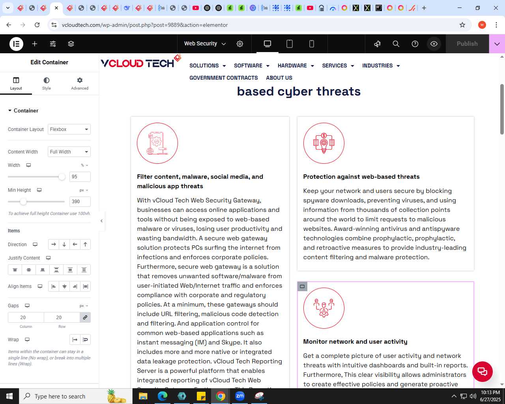Set Align Items to stretch
Viewport: 505px width, 404px height.
pyautogui.click(x=86, y=286)
